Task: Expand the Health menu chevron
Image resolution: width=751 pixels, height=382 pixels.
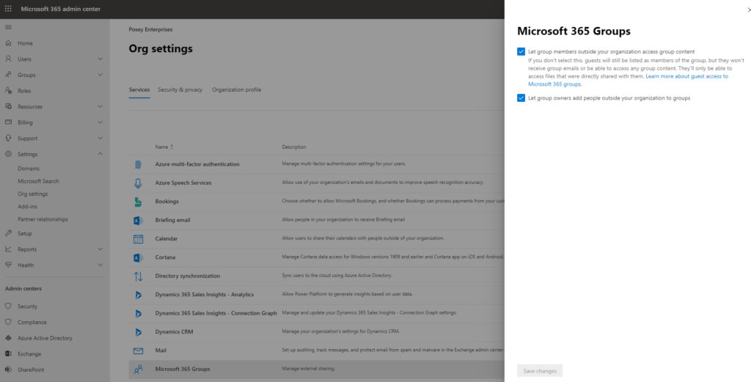Action: (x=100, y=265)
